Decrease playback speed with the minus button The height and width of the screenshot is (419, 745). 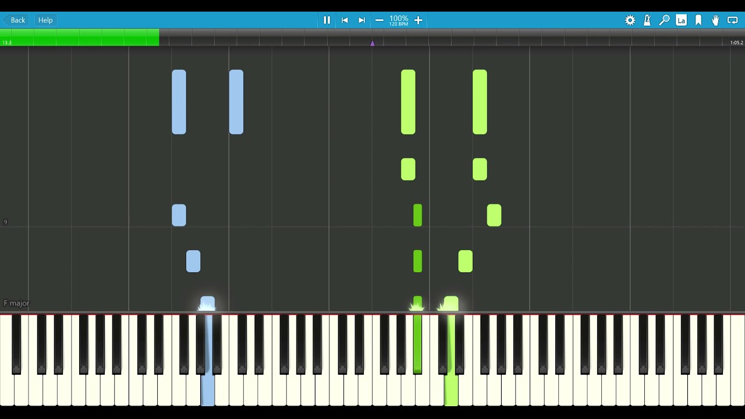click(x=379, y=20)
